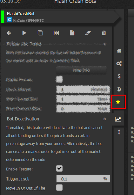Collapse the Bot Deactivation section
This screenshot has height=195, width=134.
tap(104, 119)
